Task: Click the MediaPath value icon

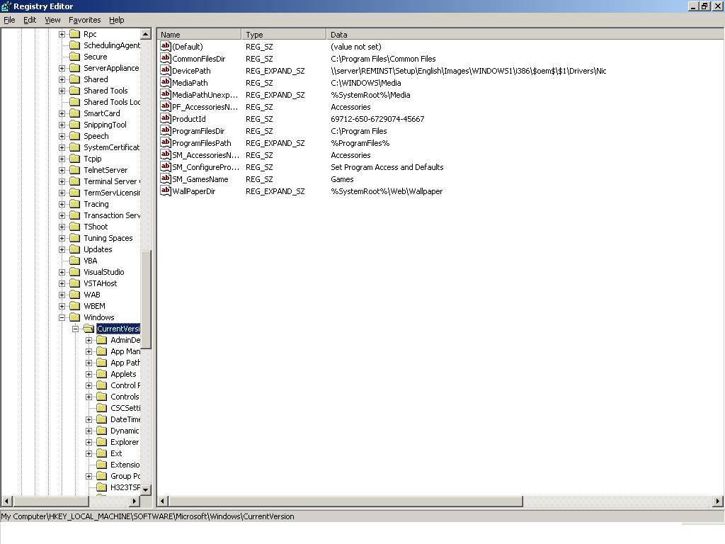Action: click(x=166, y=82)
